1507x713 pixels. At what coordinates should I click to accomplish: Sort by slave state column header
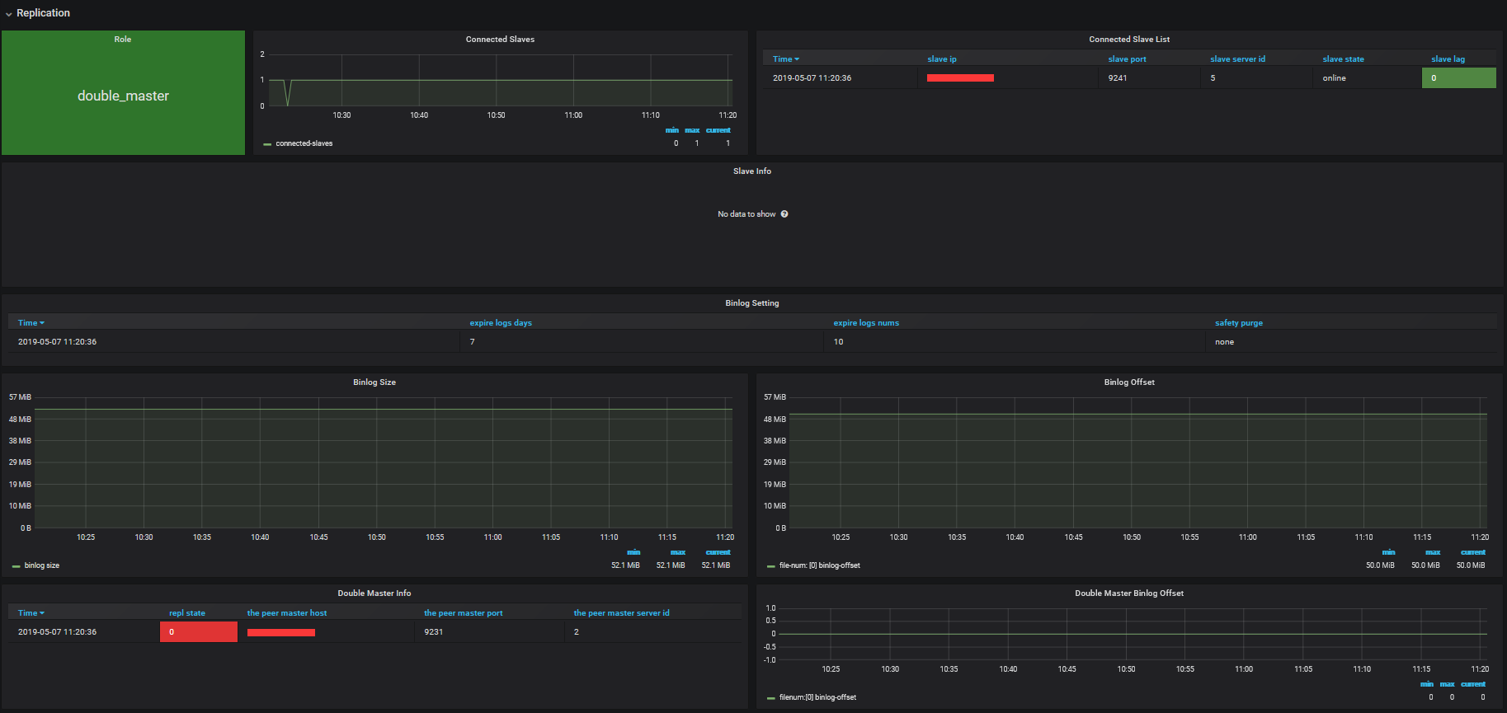point(1343,59)
